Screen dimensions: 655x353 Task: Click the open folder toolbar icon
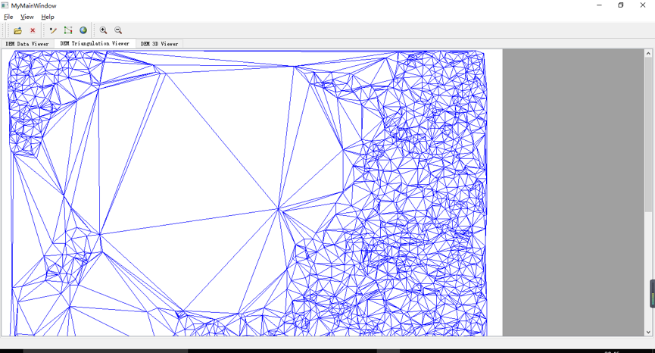17,30
